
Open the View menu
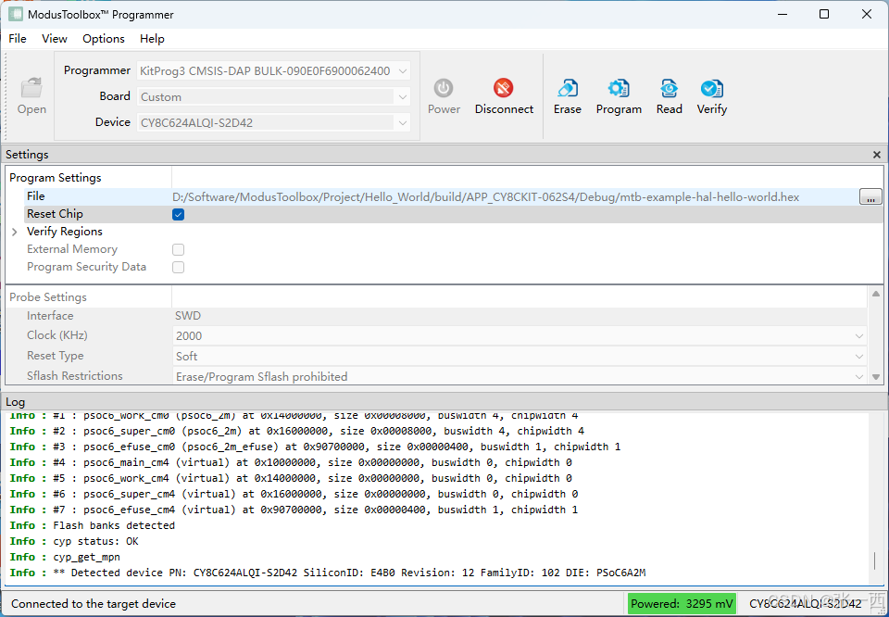click(x=55, y=39)
